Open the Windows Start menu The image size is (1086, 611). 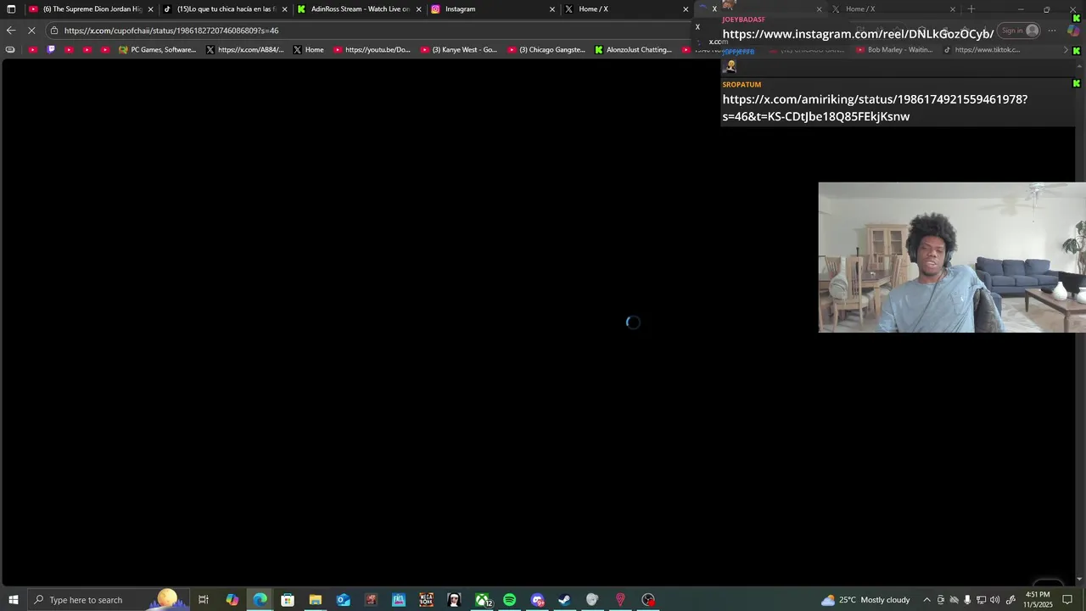click(13, 600)
